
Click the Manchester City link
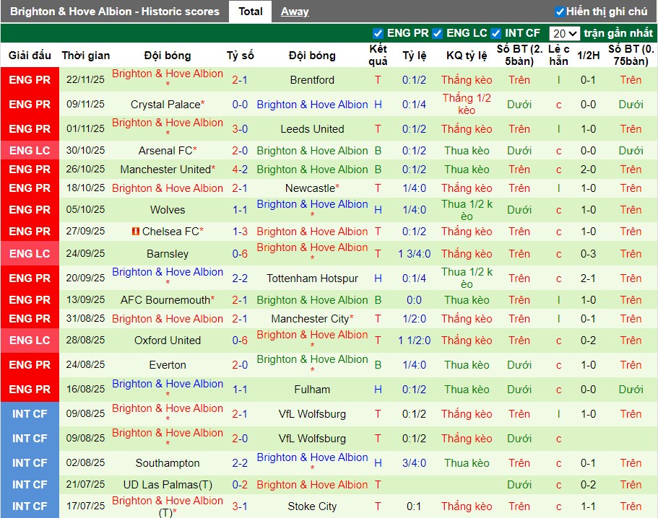coord(311,317)
